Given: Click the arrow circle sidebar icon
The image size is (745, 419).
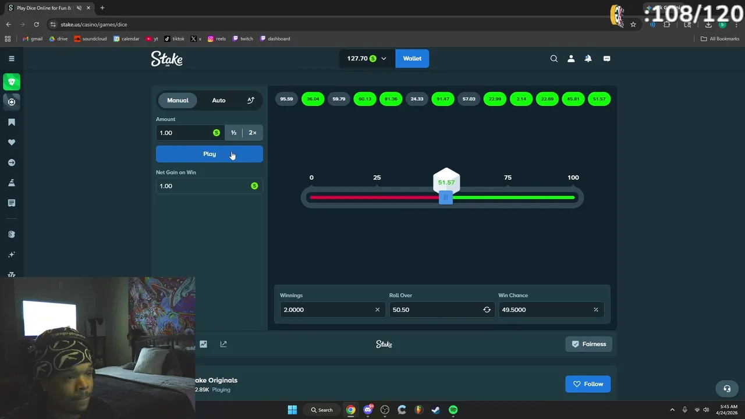Looking at the screenshot, I should (x=11, y=163).
